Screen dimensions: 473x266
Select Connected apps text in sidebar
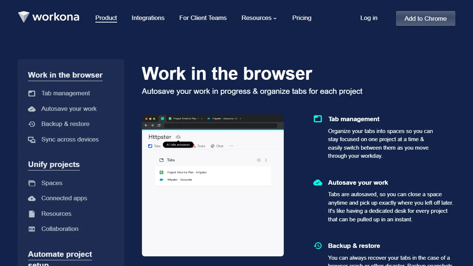pos(64,198)
